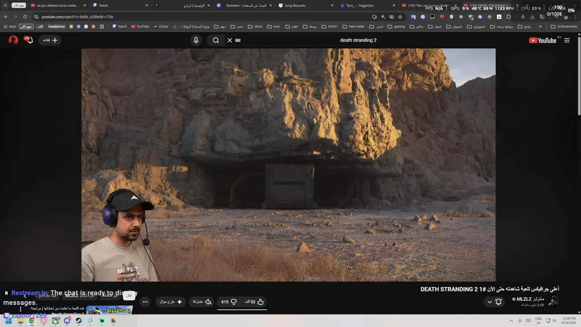581x327 pixels.
Task: Click the YouTube search magnifier icon
Action: 216,40
